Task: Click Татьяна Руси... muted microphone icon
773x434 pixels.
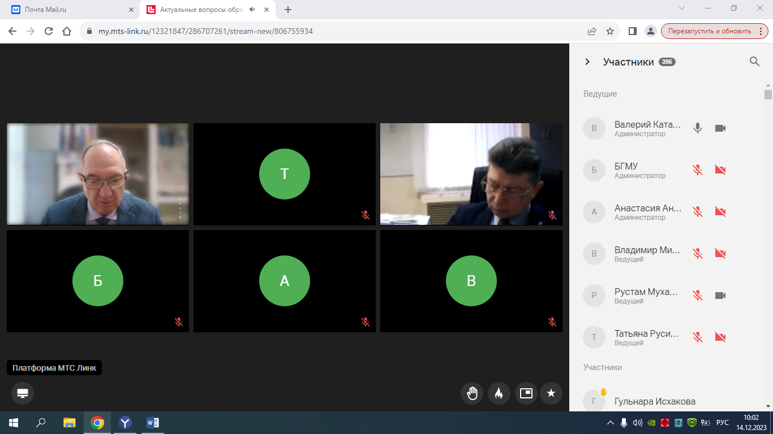Action: [698, 337]
